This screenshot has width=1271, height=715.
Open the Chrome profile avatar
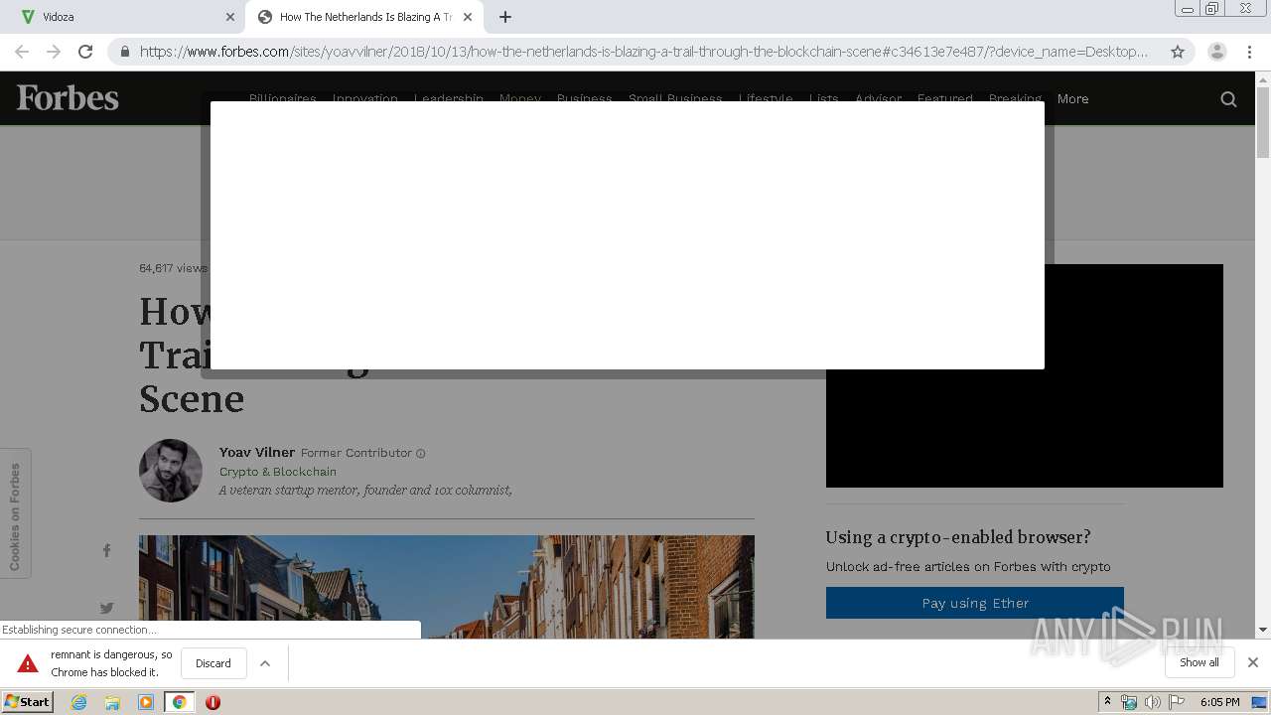point(1216,52)
